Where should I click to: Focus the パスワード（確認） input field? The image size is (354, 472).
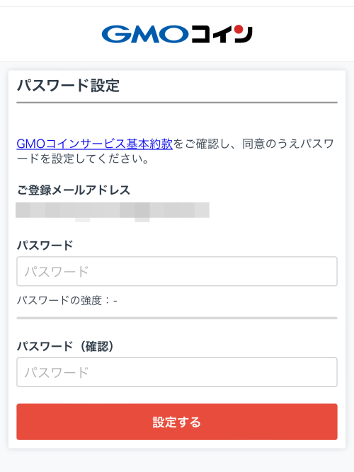(177, 372)
